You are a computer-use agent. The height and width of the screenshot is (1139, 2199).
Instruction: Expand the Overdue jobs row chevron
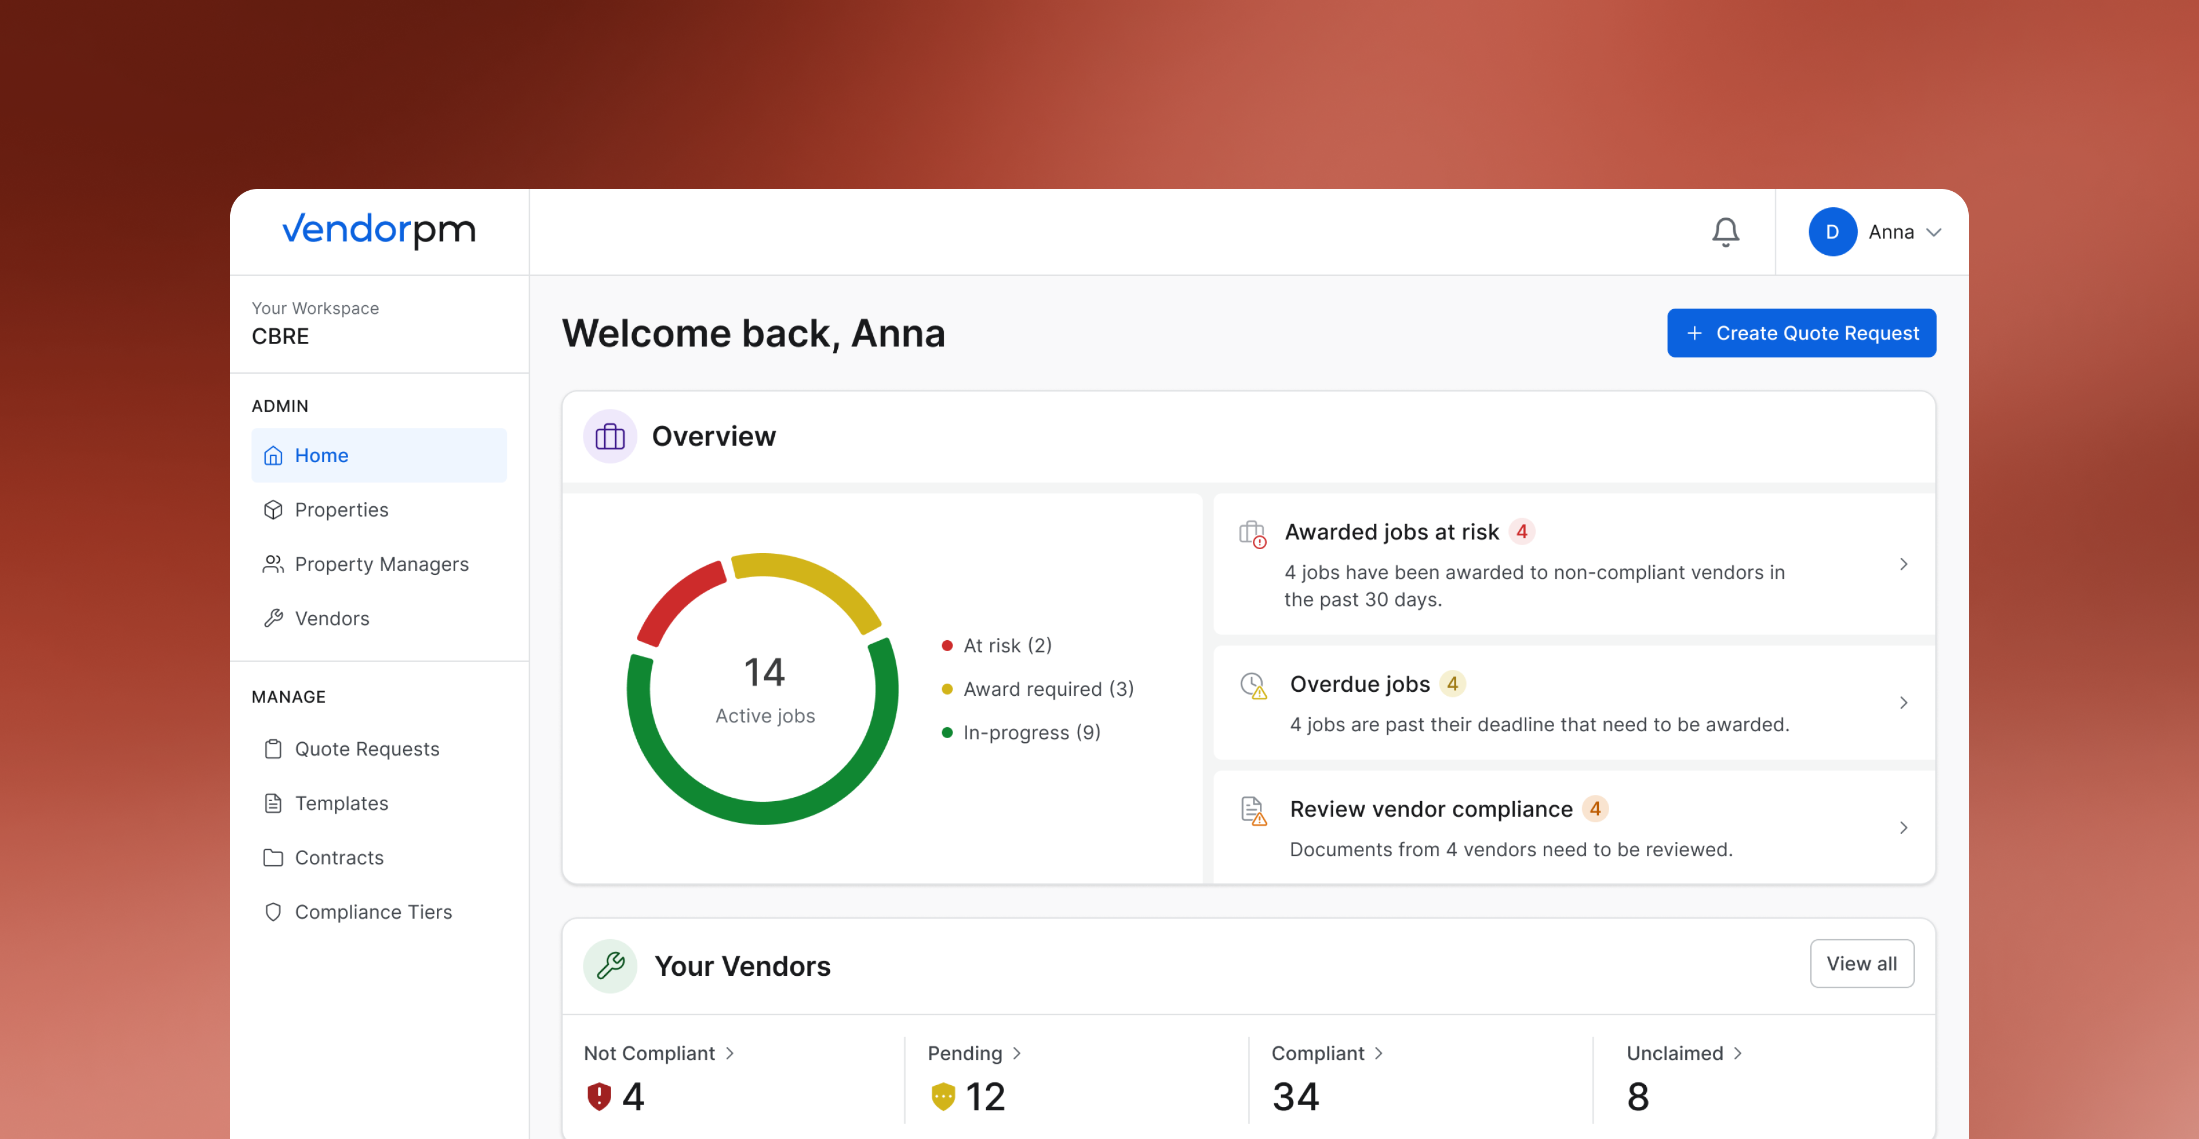(1903, 703)
